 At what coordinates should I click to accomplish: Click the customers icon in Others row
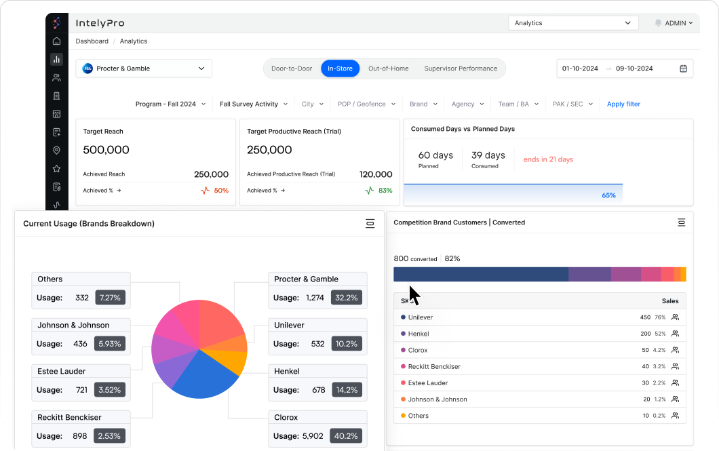point(675,416)
